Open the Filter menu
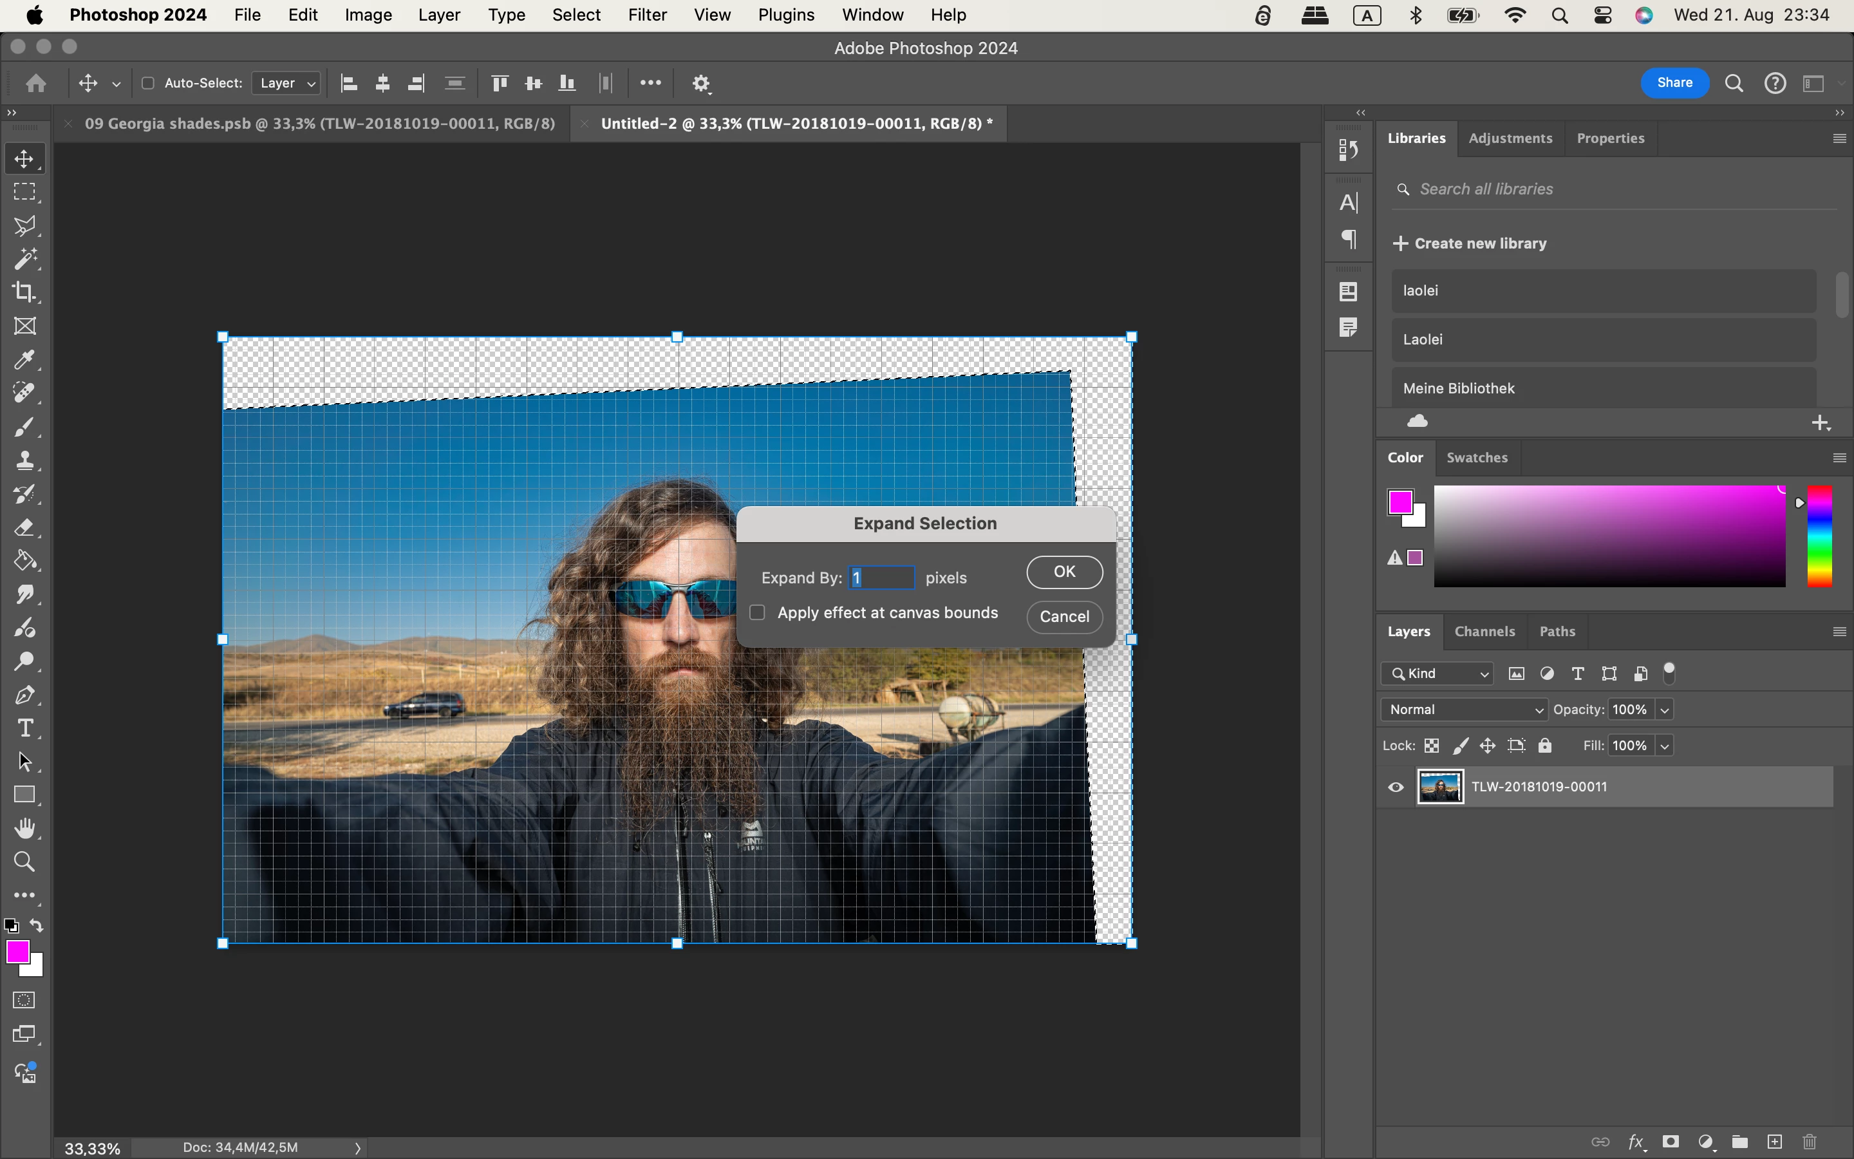This screenshot has height=1159, width=1854. 646,15
